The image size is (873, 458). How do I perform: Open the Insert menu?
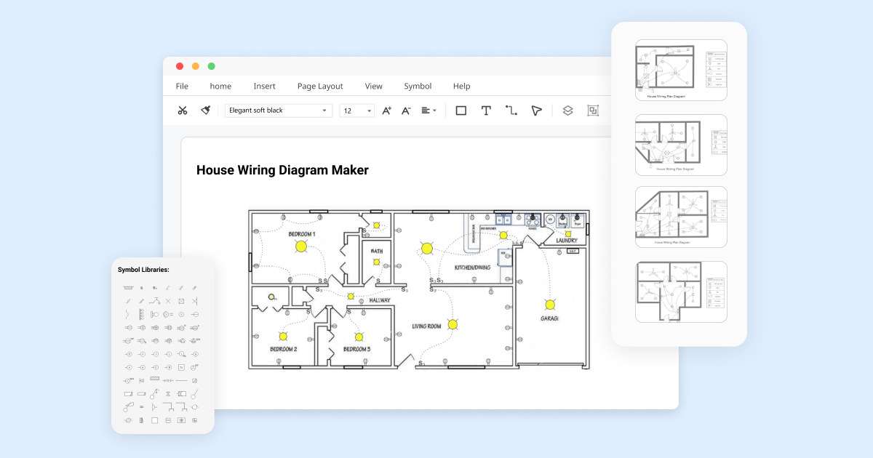click(264, 86)
